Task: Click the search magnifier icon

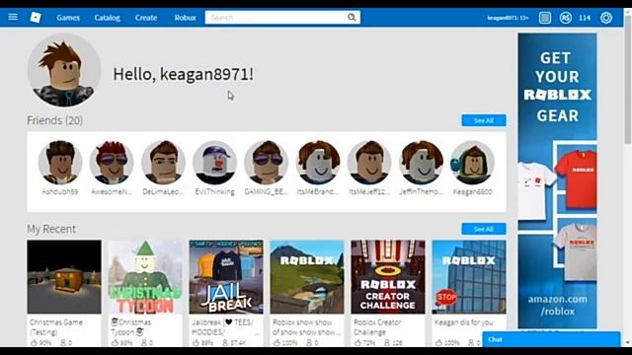Action: 352,18
